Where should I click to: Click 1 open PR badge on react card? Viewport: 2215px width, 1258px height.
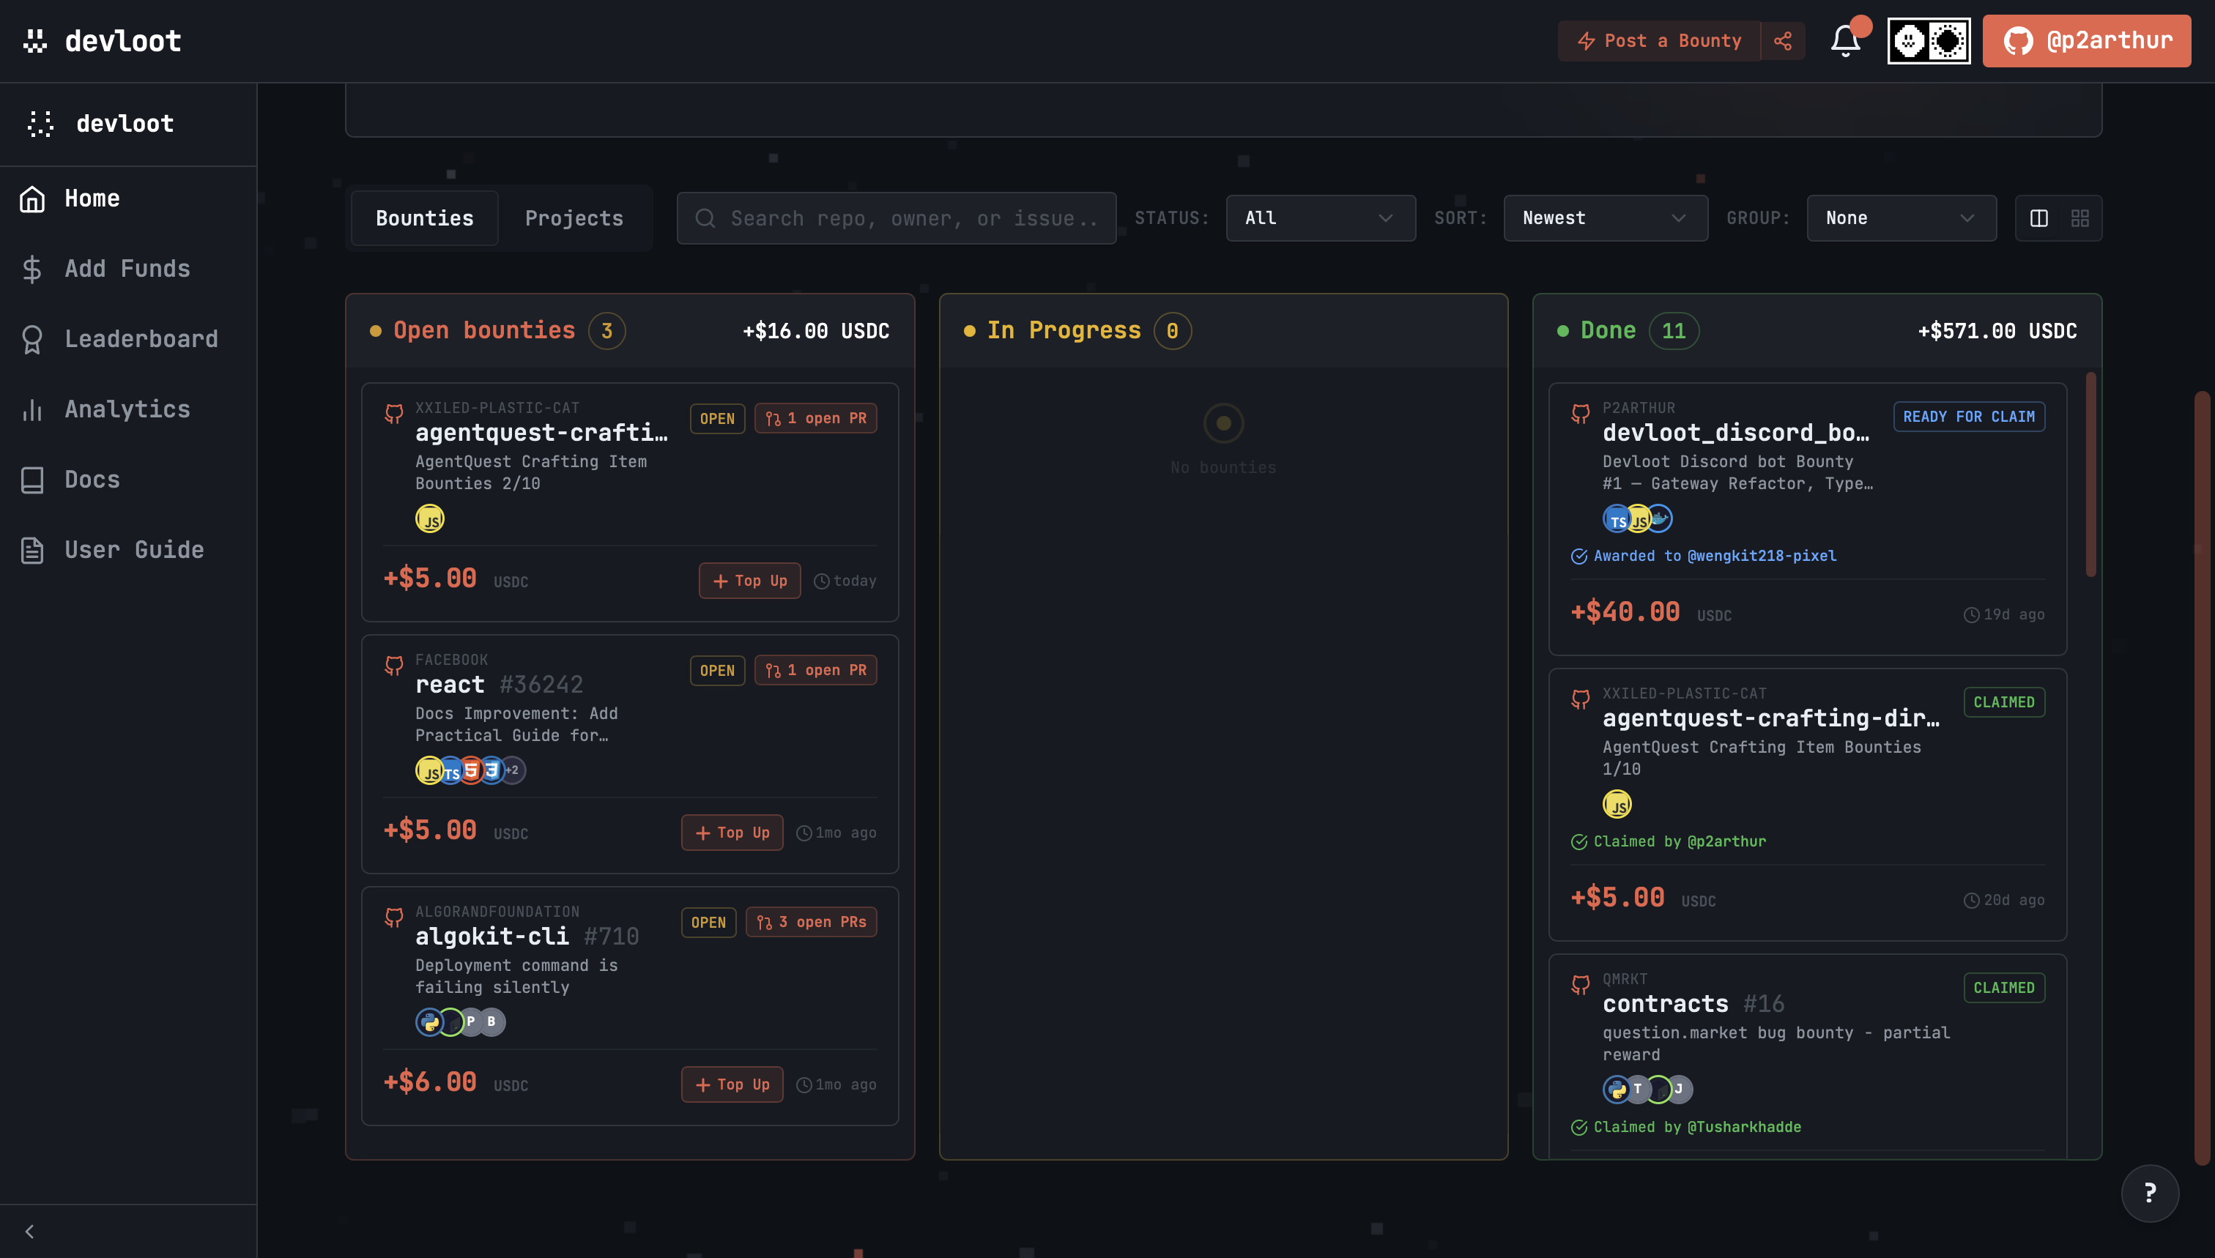click(x=816, y=671)
